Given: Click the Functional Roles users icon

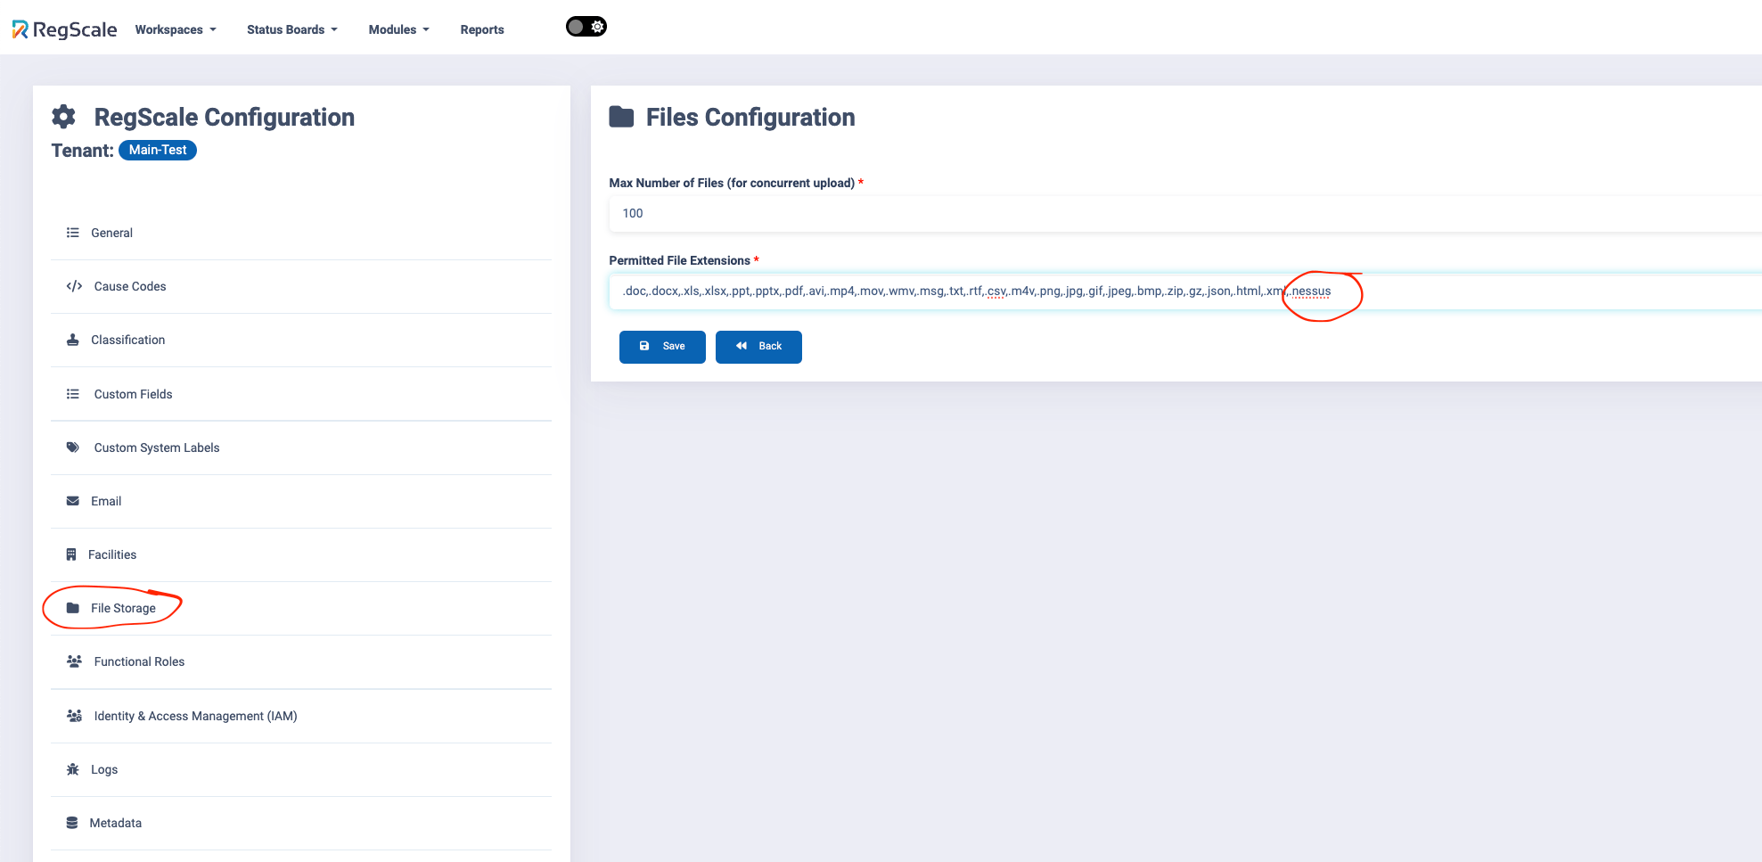Looking at the screenshot, I should pos(75,661).
